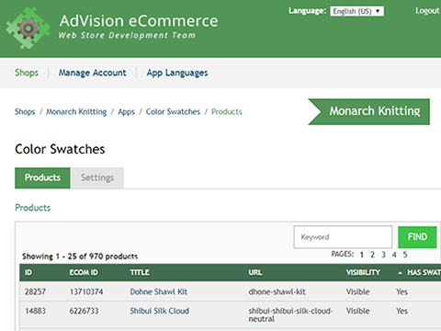This screenshot has width=441, height=331.
Task: Navigate to Apps breadcrumb link
Action: coord(126,112)
